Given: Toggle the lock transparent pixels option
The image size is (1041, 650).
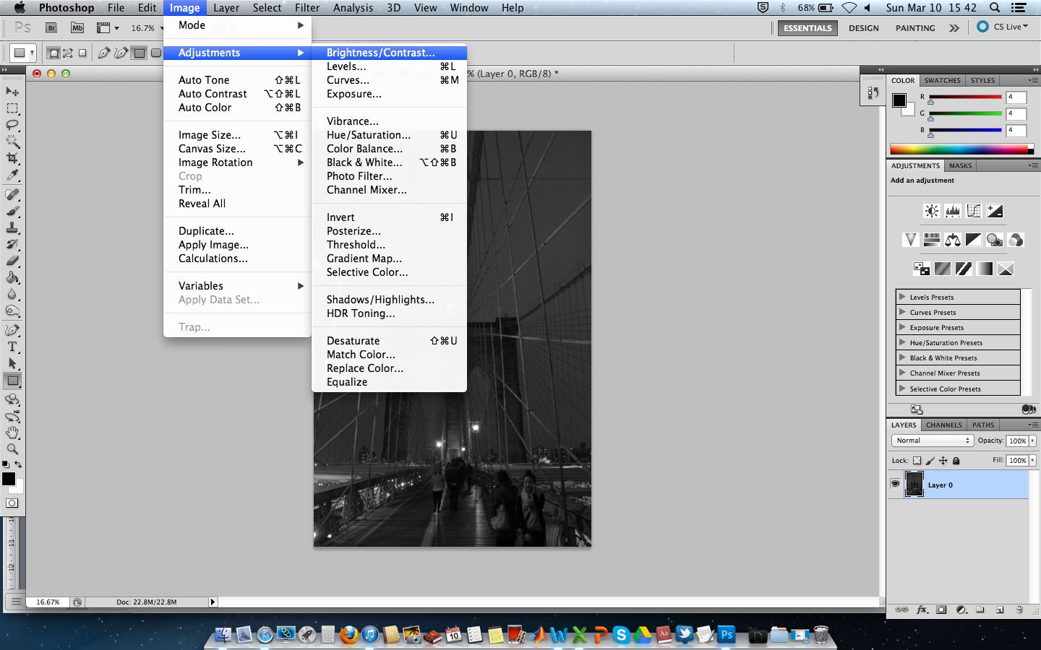Looking at the screenshot, I should point(917,460).
